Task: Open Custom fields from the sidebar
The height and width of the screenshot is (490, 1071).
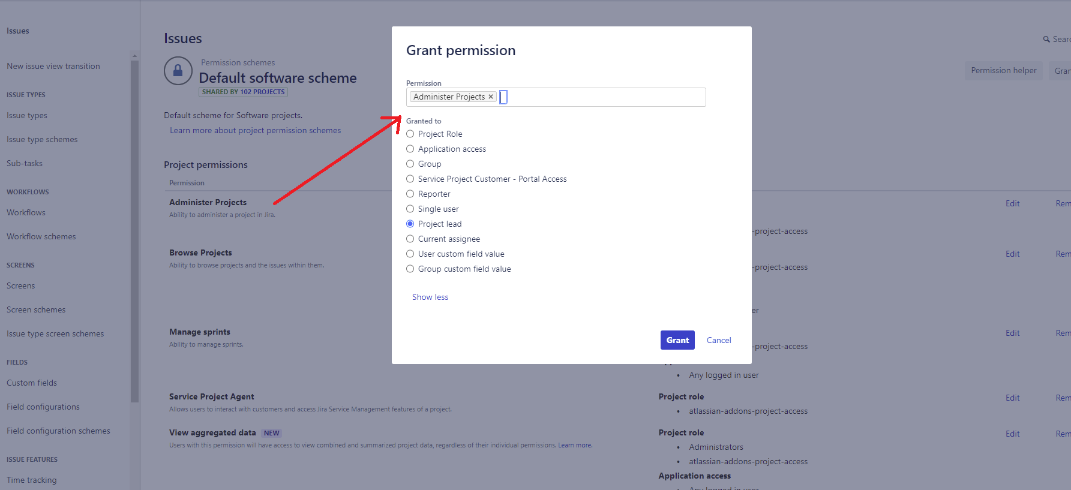Action: [x=31, y=383]
